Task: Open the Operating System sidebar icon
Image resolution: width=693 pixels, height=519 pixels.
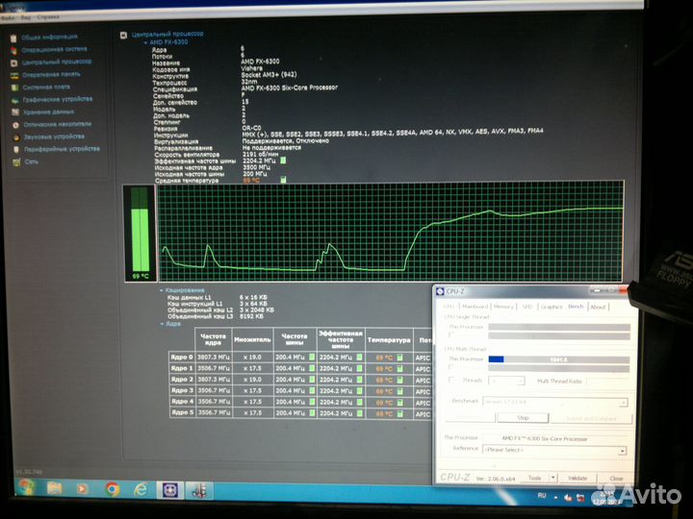Action: click(13, 50)
